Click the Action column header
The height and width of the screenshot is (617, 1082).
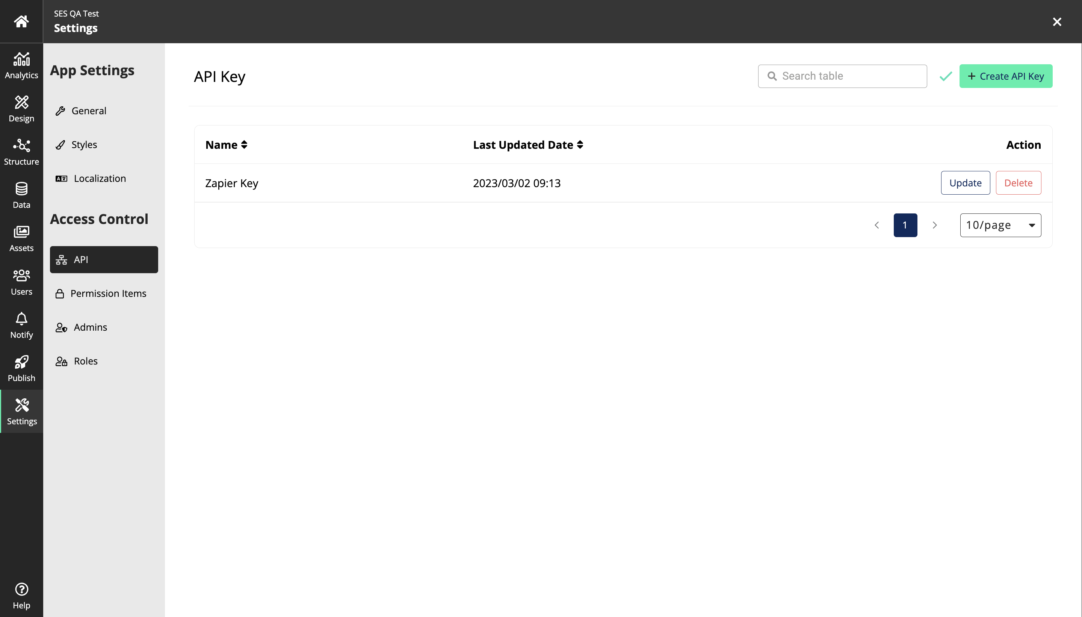click(x=1023, y=145)
